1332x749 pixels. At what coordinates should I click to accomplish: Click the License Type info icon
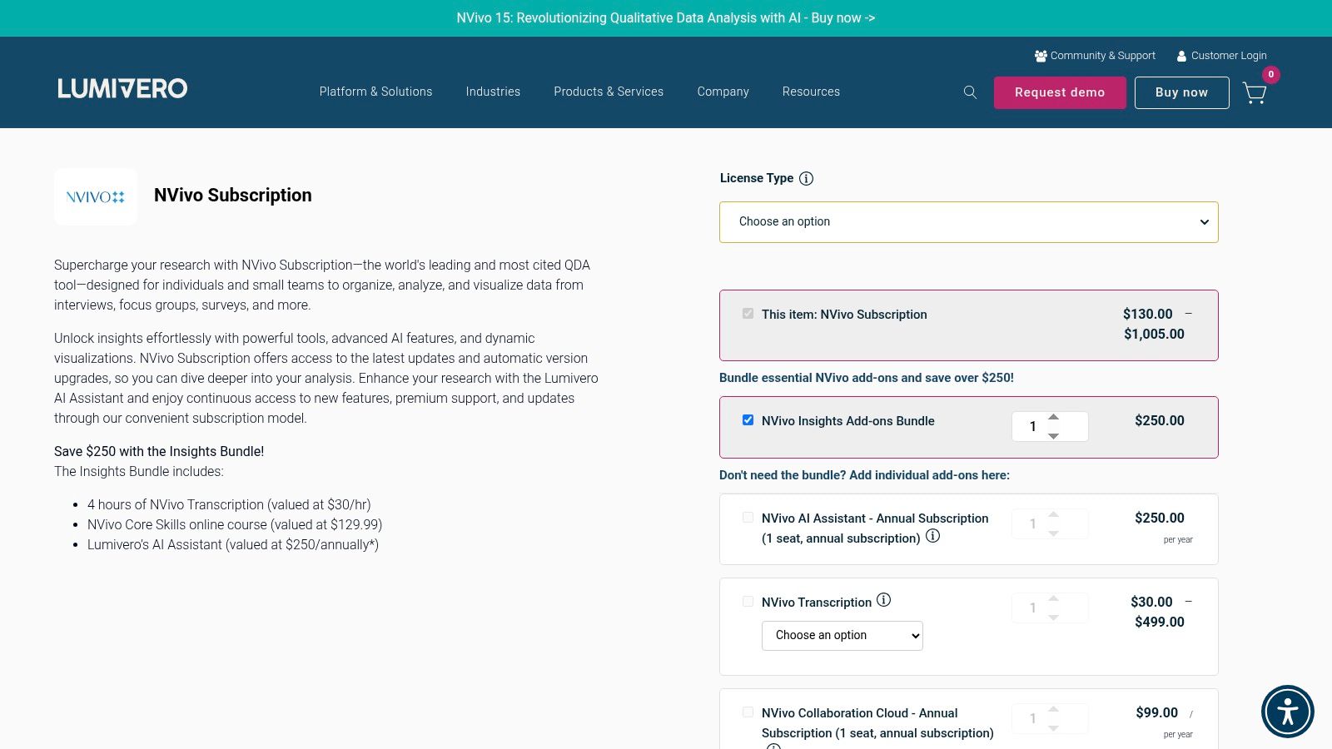pyautogui.click(x=805, y=178)
